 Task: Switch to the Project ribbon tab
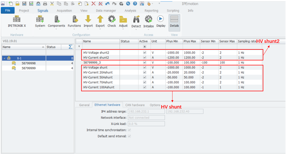point(24,11)
